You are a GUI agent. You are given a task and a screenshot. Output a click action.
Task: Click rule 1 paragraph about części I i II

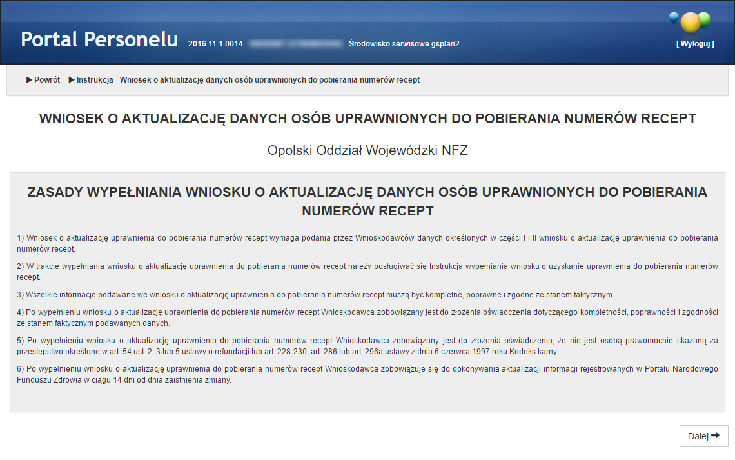(x=367, y=243)
